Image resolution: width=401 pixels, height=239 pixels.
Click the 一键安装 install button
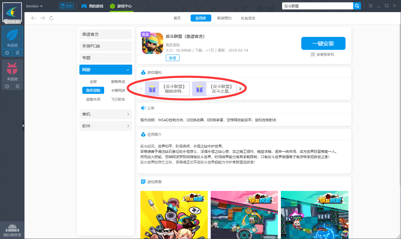[x=323, y=43]
